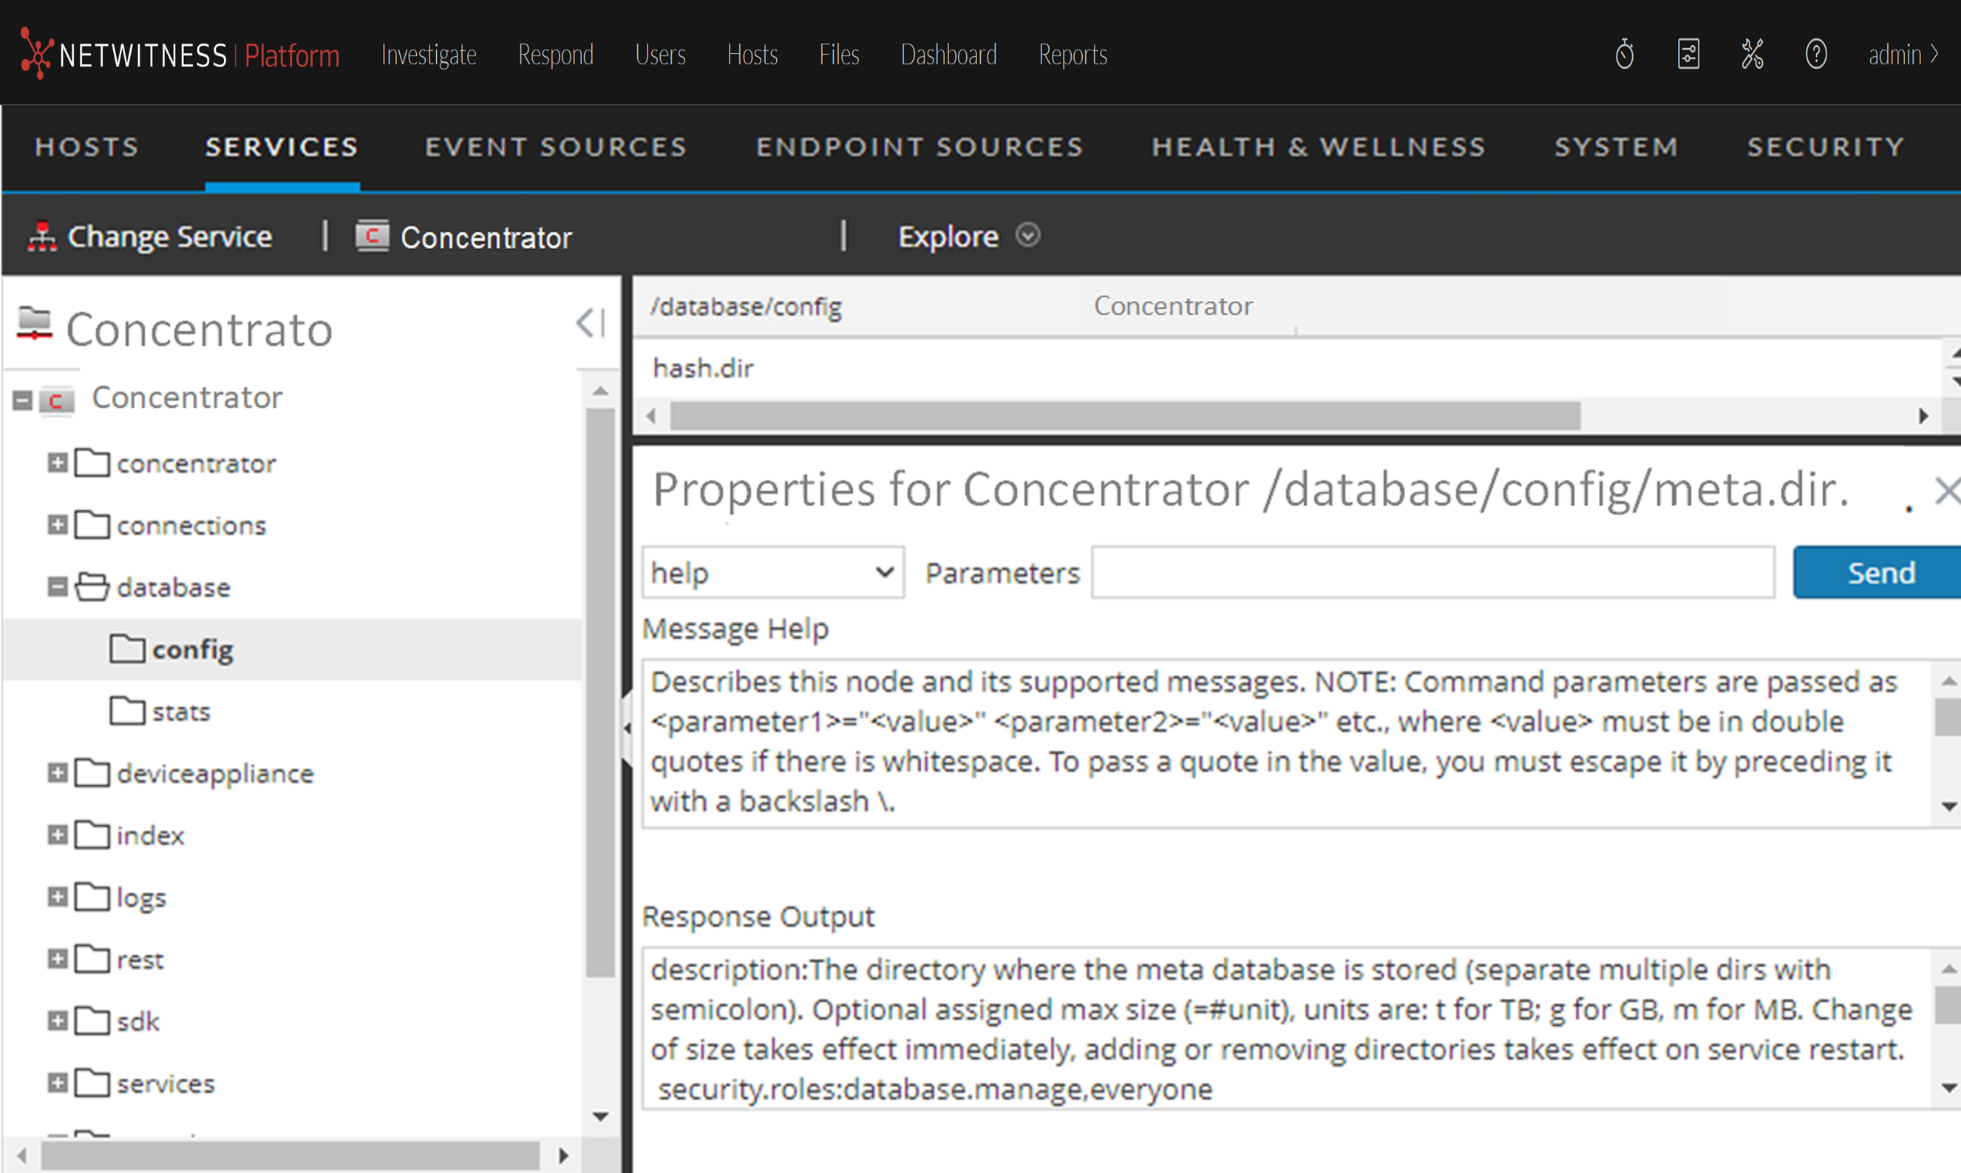Collapse the left tree panel arrow

point(591,322)
